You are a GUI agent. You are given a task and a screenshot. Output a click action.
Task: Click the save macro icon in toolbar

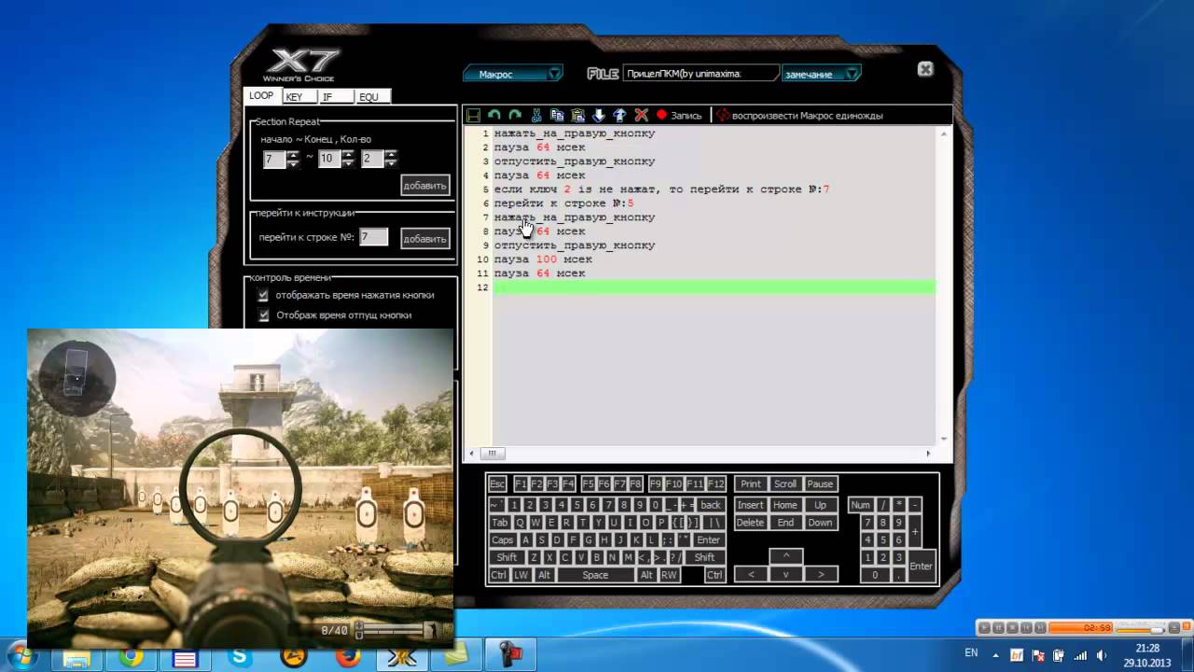[x=474, y=116]
